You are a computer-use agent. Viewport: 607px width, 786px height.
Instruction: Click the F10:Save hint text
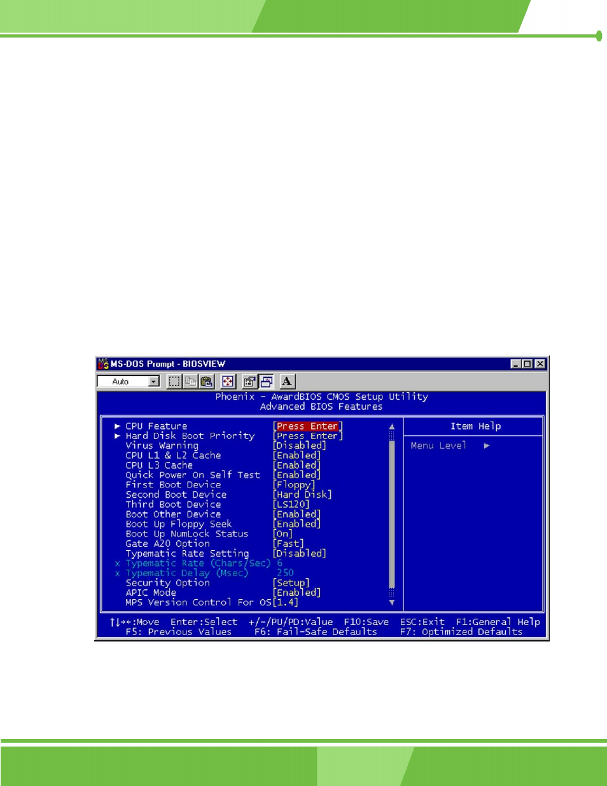tap(366, 622)
